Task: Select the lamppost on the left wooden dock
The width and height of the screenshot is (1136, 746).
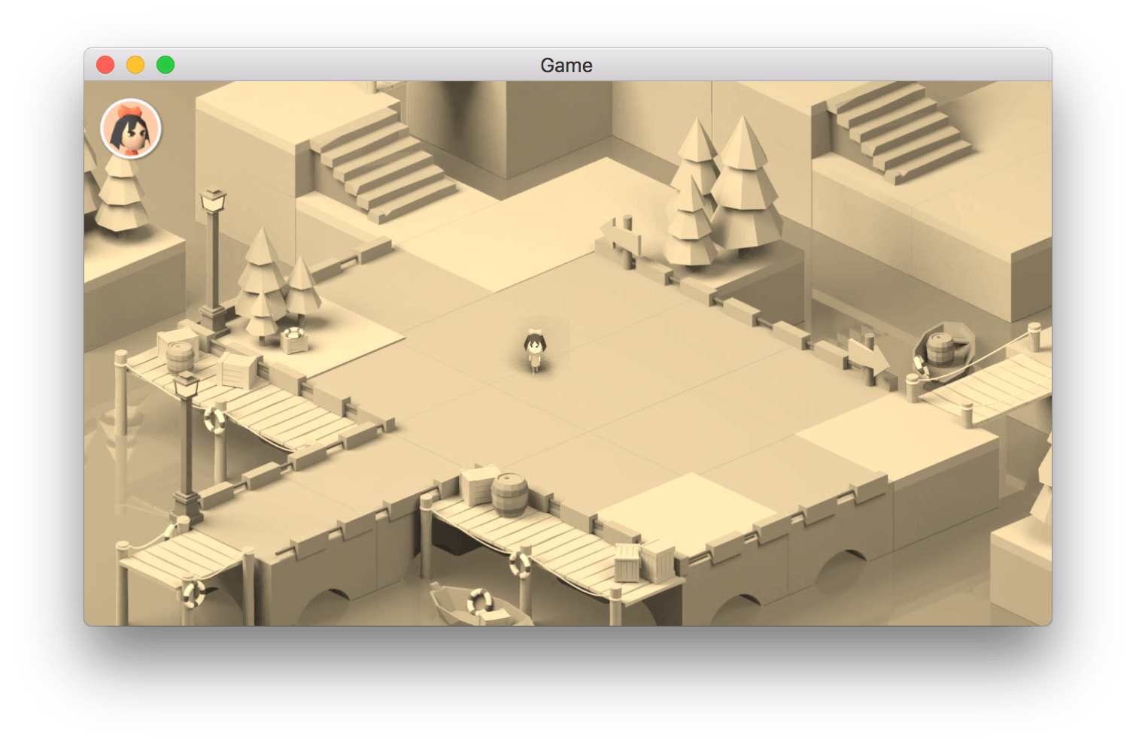Action: [186, 444]
